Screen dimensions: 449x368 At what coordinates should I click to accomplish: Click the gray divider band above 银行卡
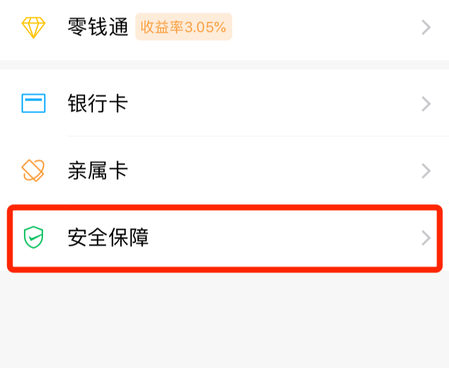click(x=224, y=65)
